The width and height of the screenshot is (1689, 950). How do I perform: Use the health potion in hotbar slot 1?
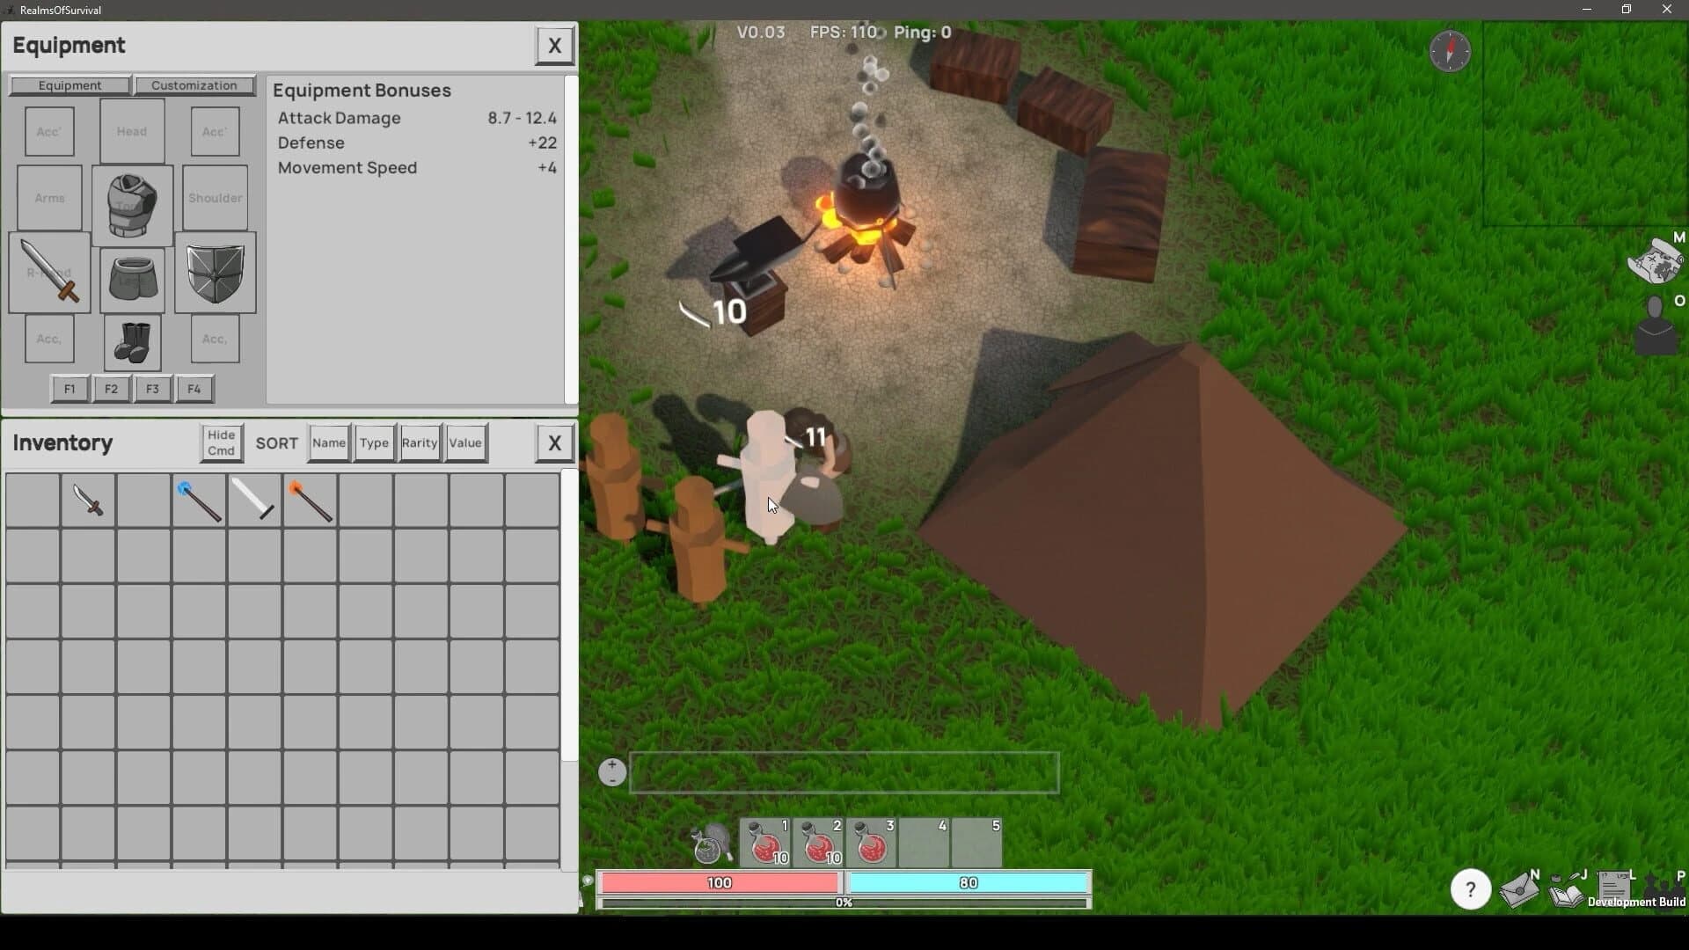point(765,843)
